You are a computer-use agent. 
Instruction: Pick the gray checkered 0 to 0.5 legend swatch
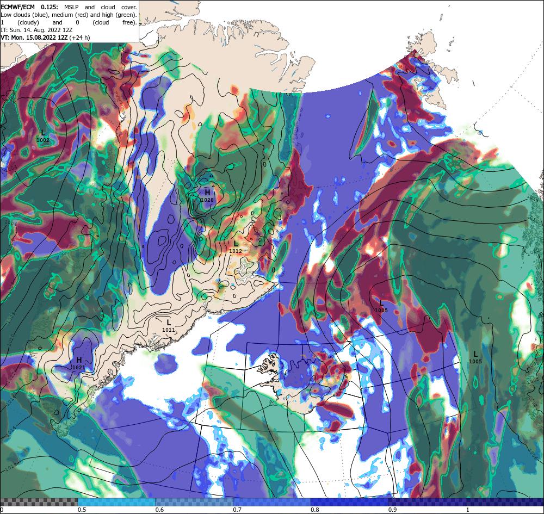(x=39, y=502)
